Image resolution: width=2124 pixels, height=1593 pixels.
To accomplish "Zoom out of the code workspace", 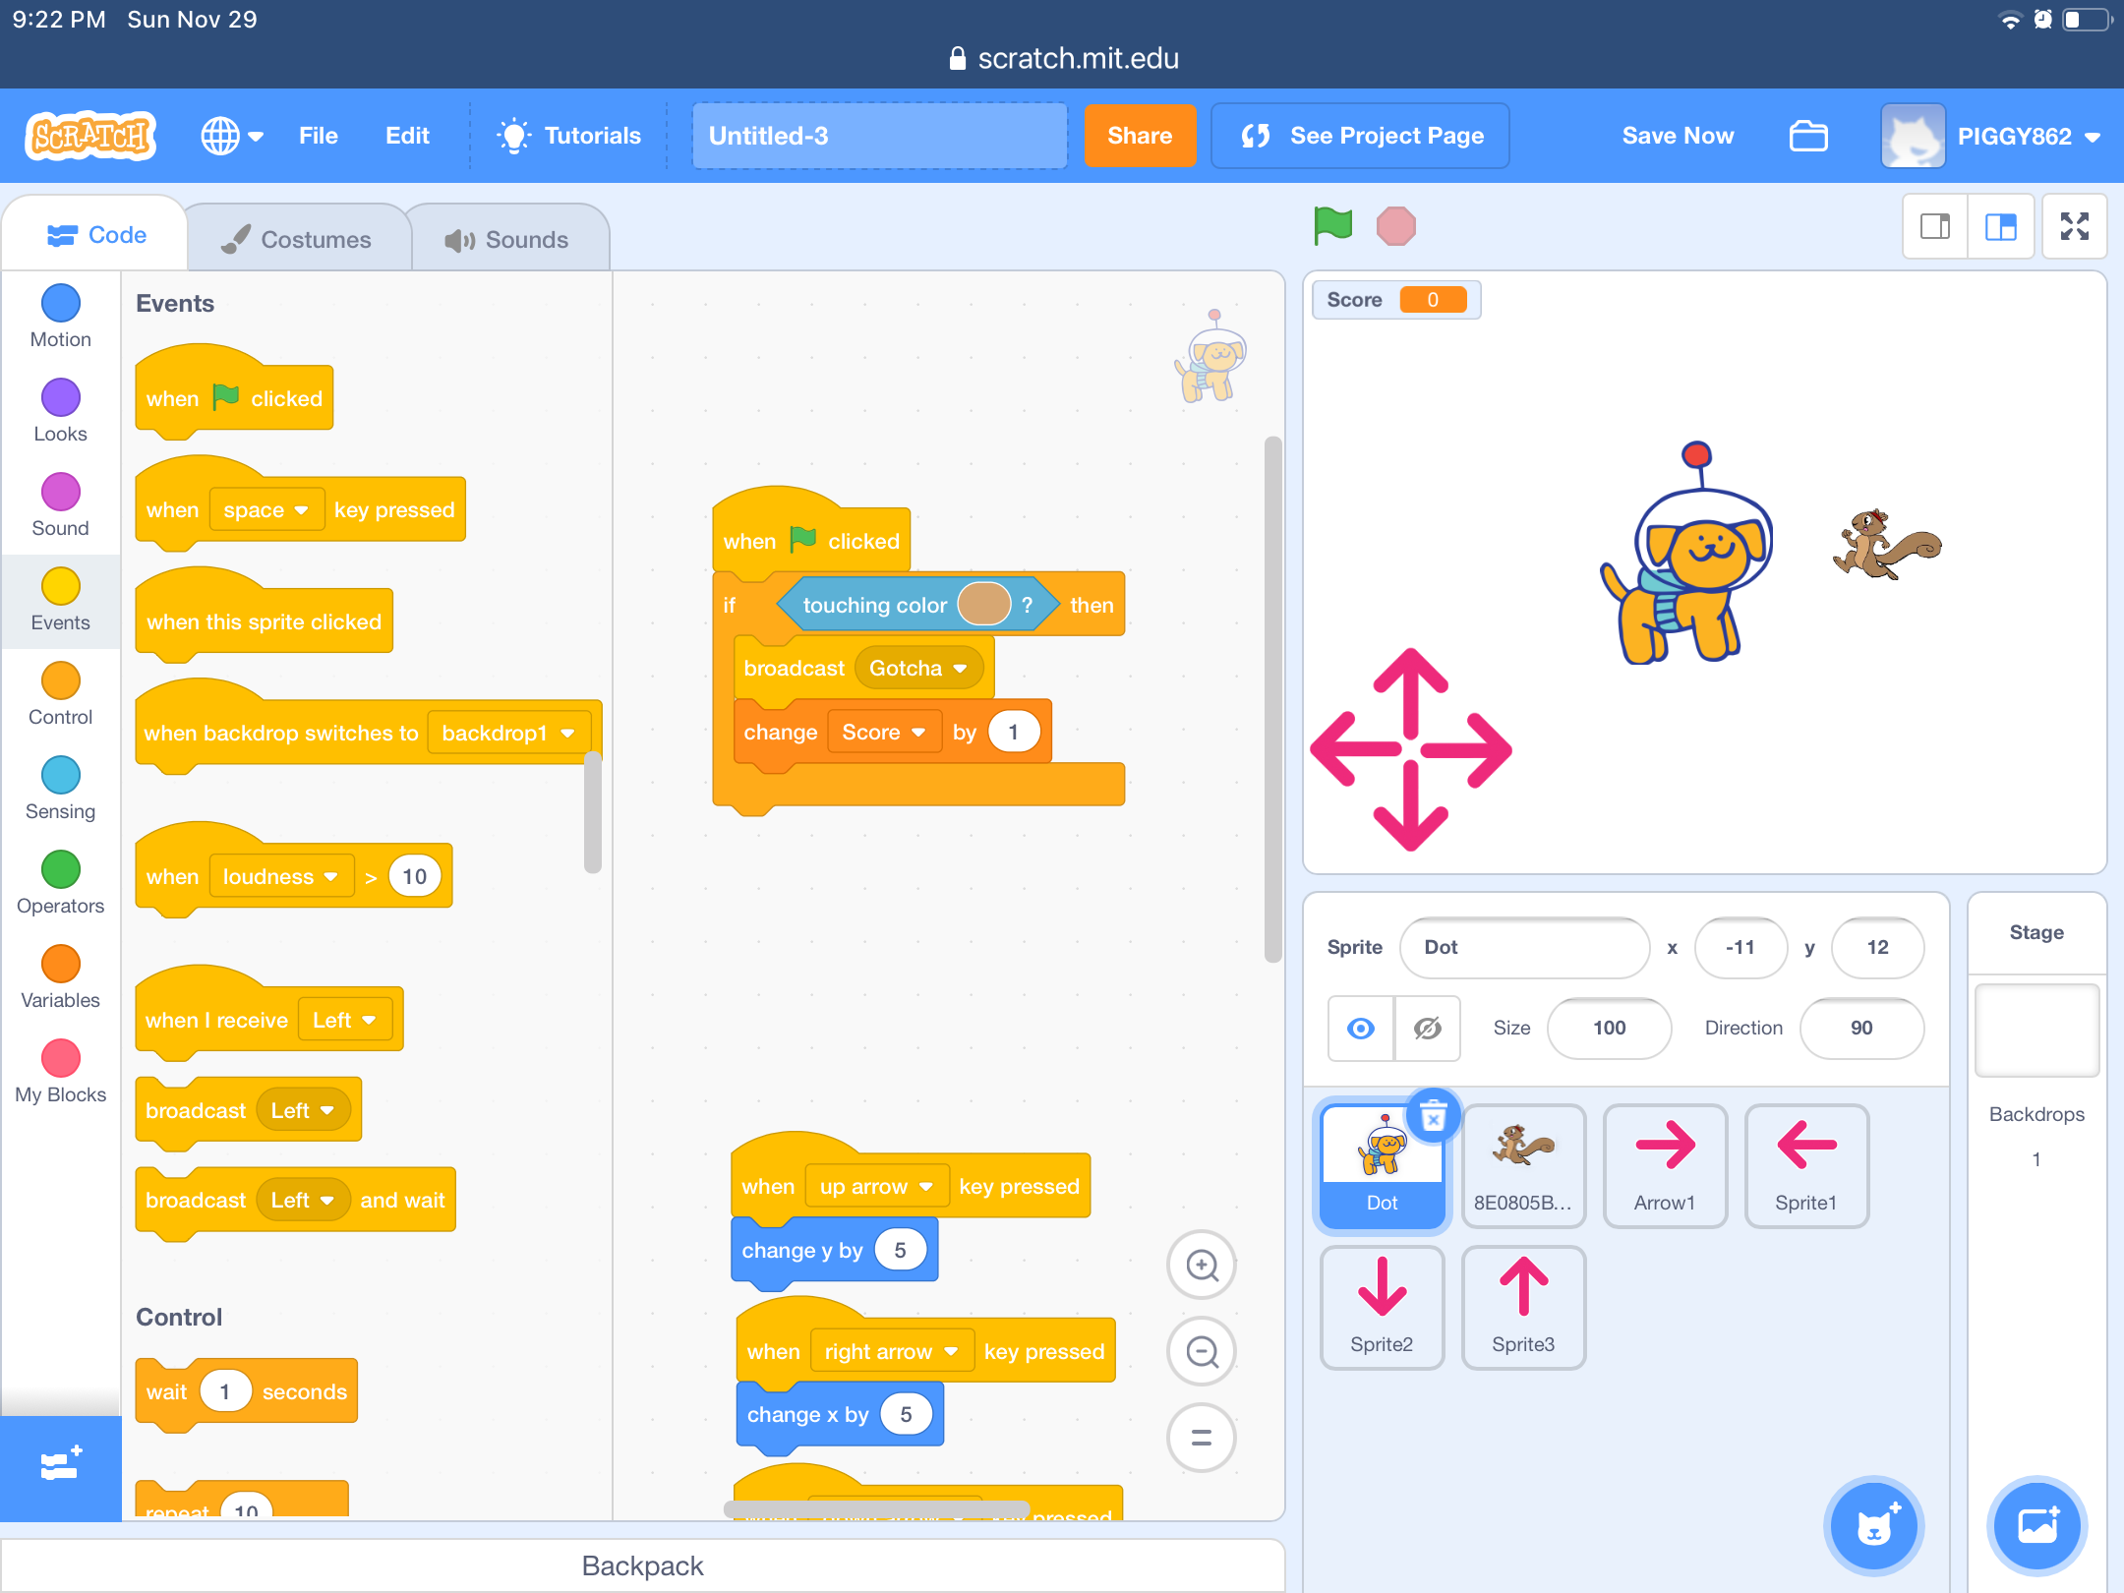I will (1201, 1352).
